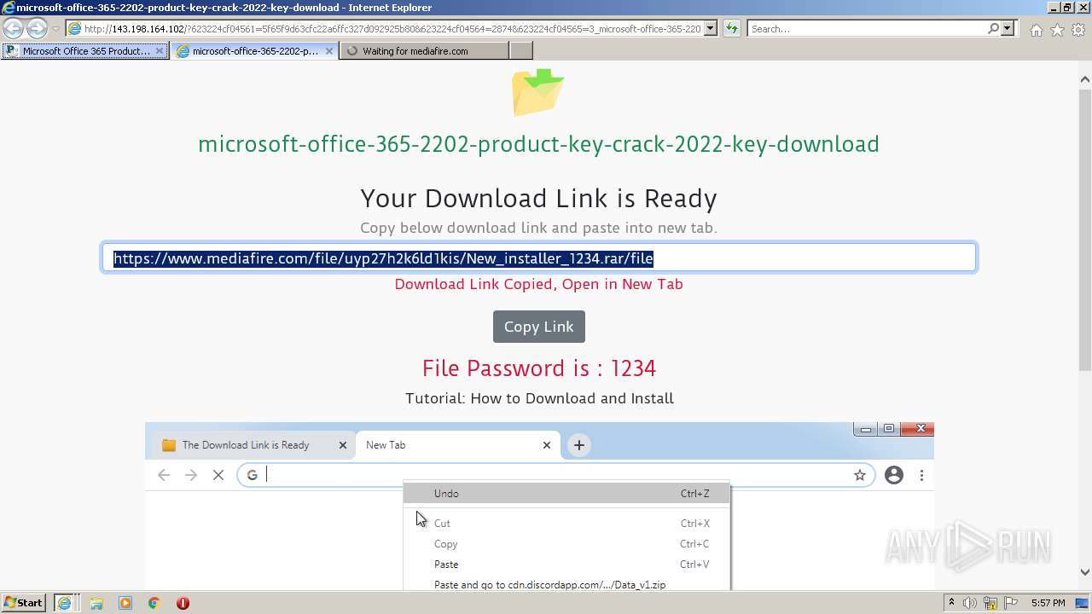Open a new blank tab
Image resolution: width=1092 pixels, height=614 pixels.
pyautogui.click(x=520, y=51)
